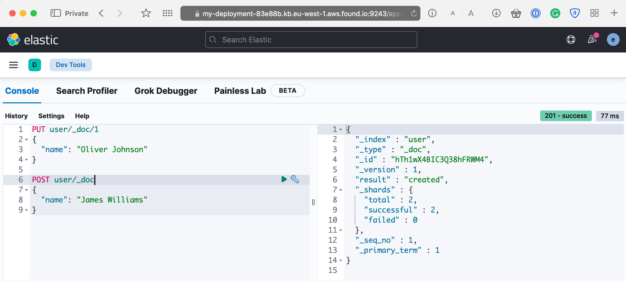Open the user profile avatar
Screen dimensions: 626x282
(x=613, y=39)
